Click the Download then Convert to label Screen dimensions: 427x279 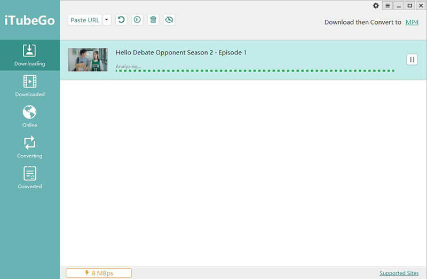tap(363, 22)
